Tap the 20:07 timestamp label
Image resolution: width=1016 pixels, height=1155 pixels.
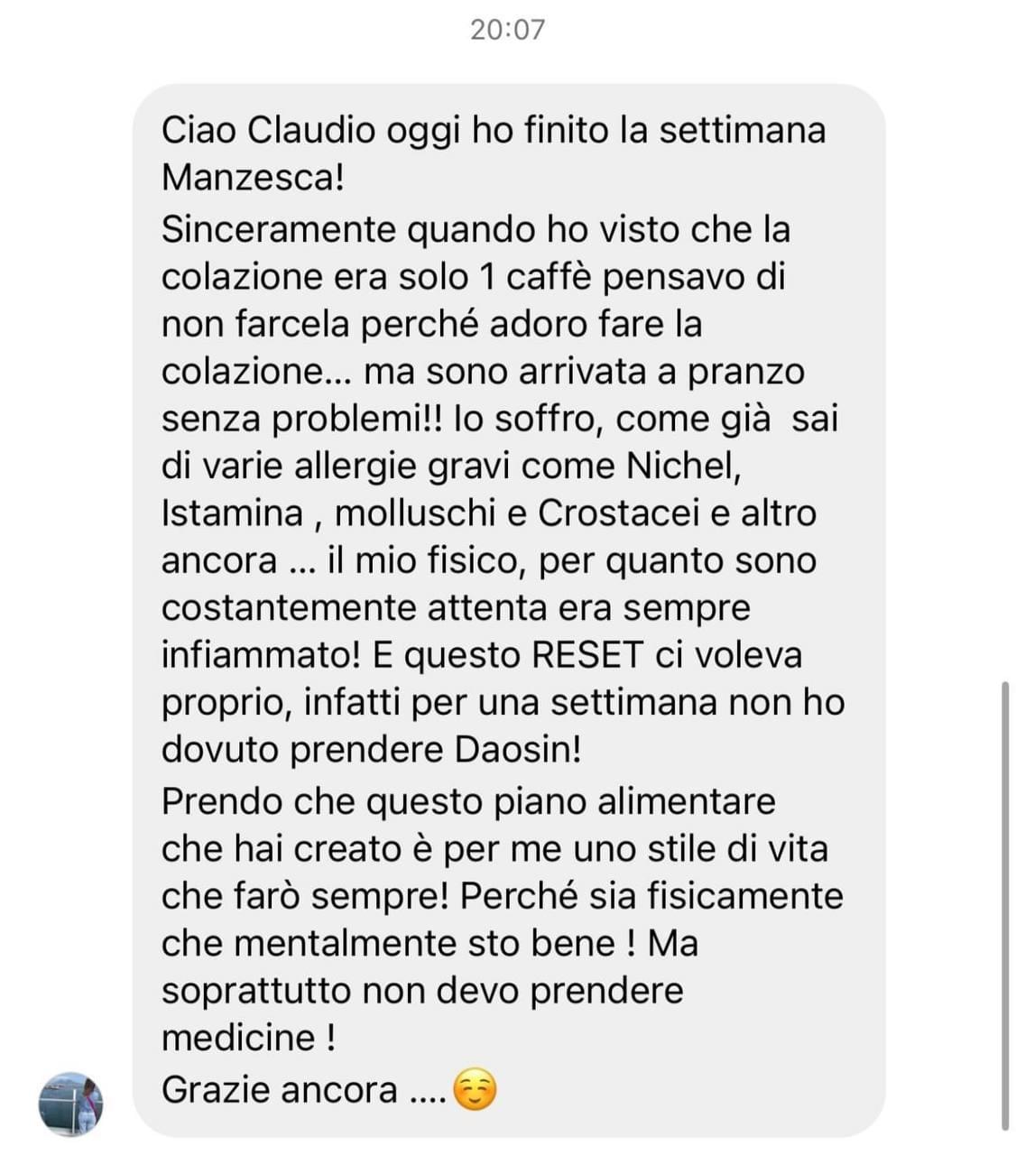point(508,30)
